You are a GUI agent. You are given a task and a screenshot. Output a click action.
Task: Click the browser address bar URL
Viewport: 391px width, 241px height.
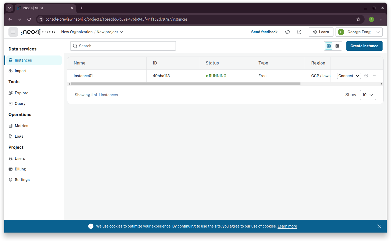point(116,19)
